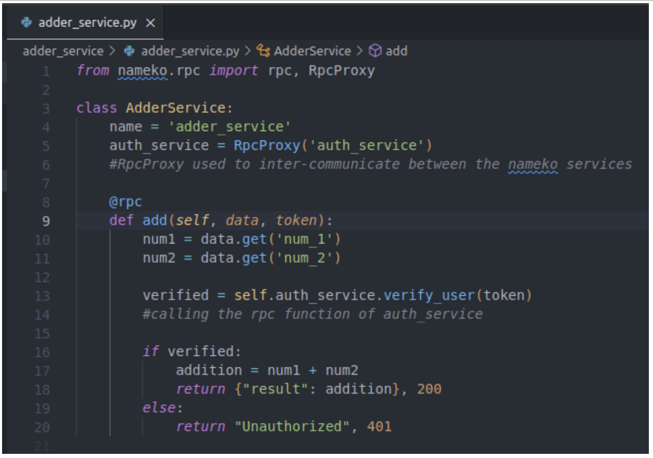Click line number 9 in the gutter
This screenshot has height=458, width=653.
coord(46,221)
